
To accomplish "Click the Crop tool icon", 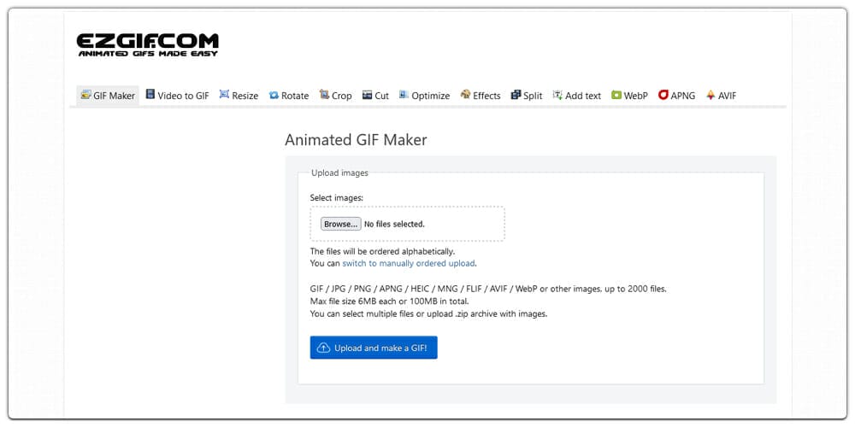I will pos(324,95).
